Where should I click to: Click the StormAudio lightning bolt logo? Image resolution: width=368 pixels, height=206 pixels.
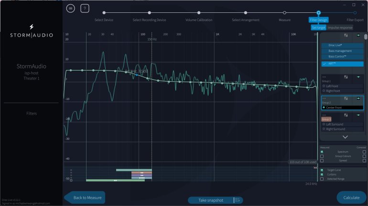click(32, 27)
